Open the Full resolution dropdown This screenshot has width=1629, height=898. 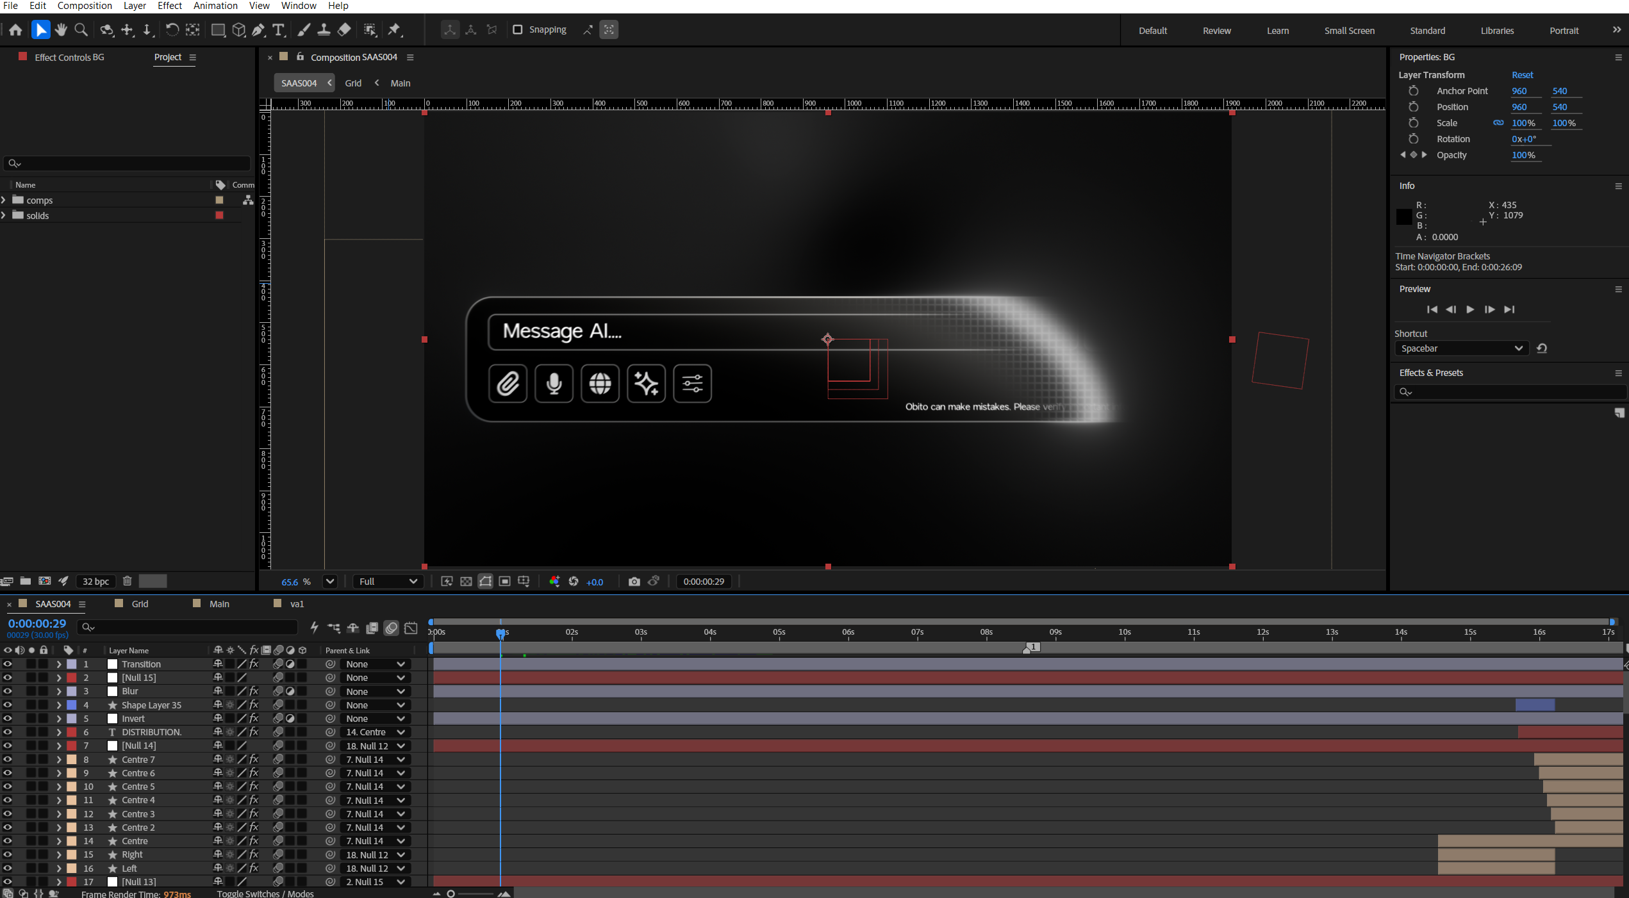tap(388, 582)
